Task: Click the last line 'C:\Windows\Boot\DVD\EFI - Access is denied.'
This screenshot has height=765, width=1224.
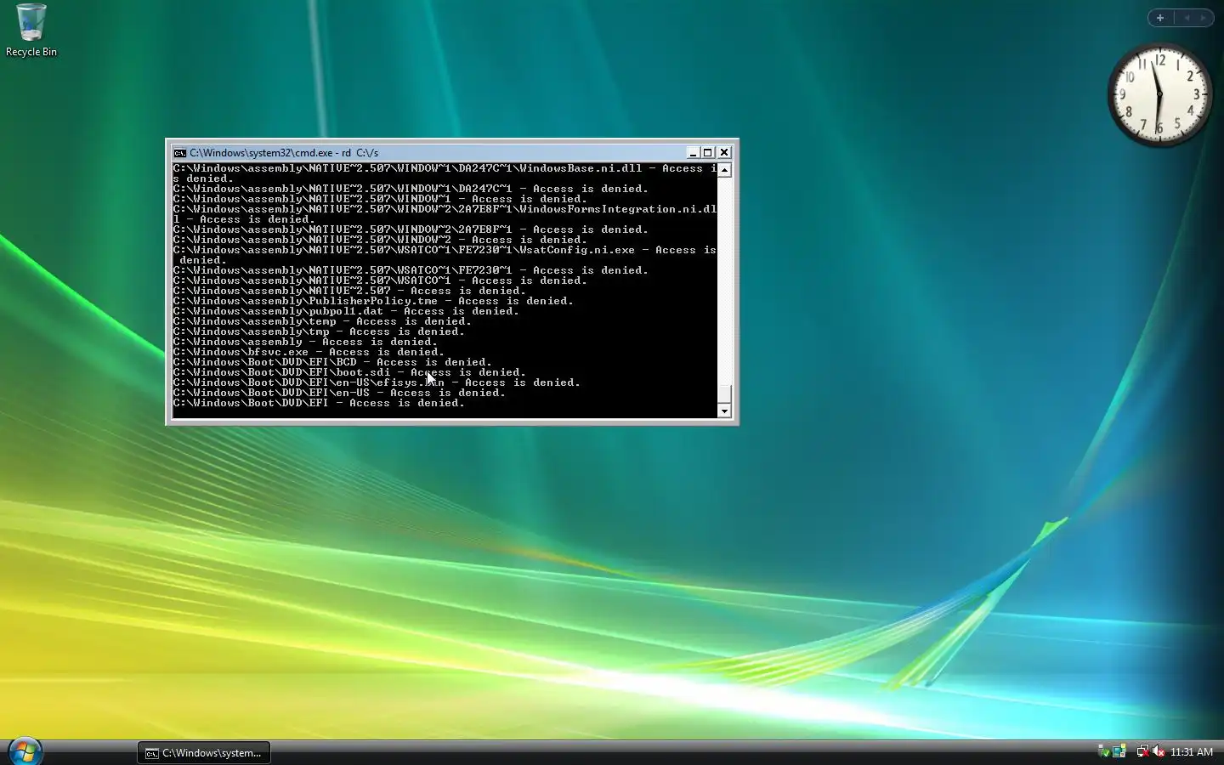Action: [319, 403]
